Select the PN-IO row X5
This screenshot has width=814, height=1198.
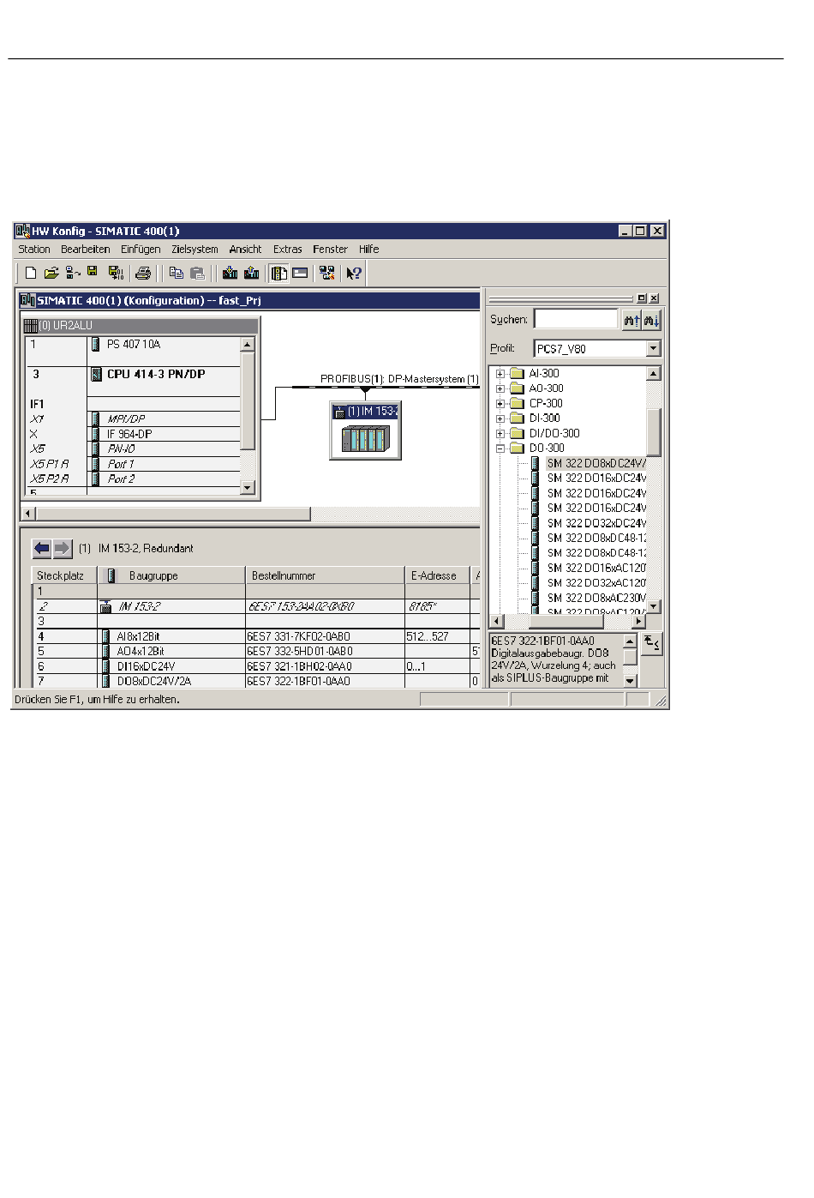pos(133,449)
